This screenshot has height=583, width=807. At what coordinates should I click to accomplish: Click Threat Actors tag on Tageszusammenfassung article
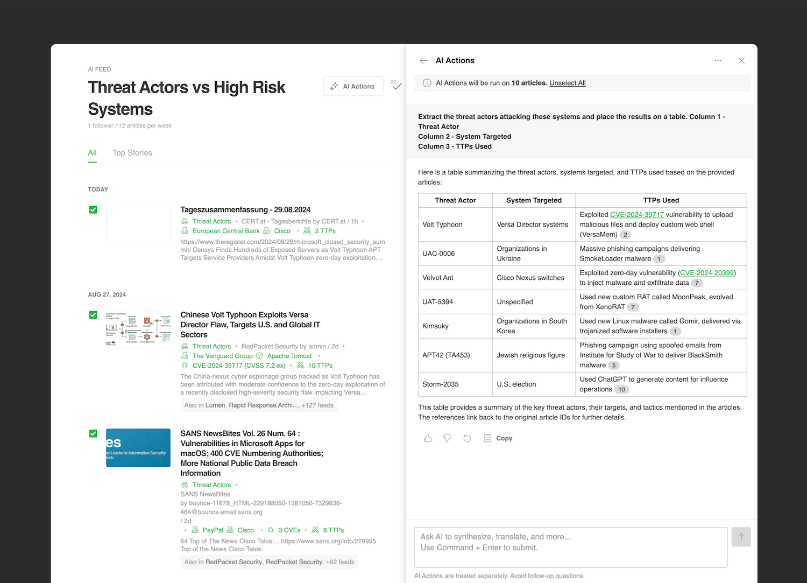tap(211, 221)
